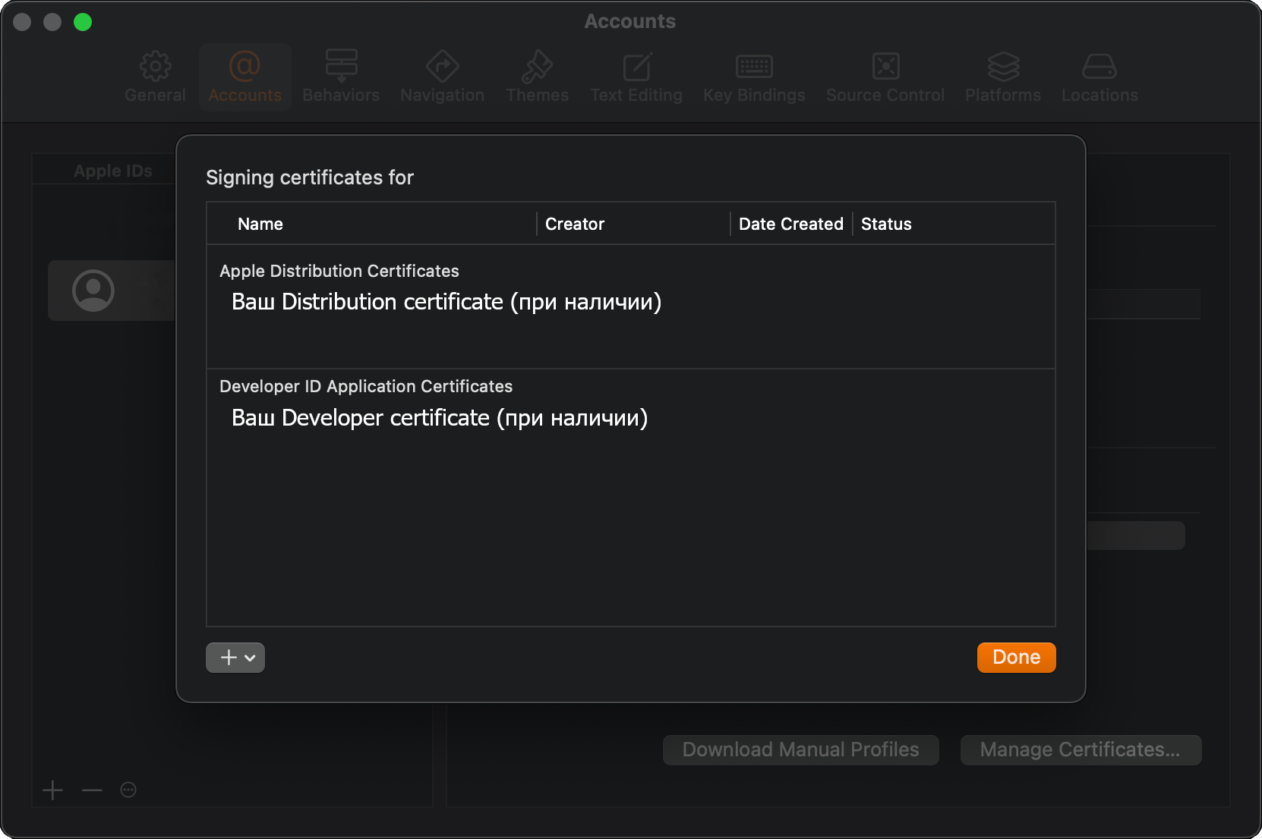Viewport: 1262px width, 839px height.
Task: Select the Accounts @ icon
Action: click(x=245, y=67)
